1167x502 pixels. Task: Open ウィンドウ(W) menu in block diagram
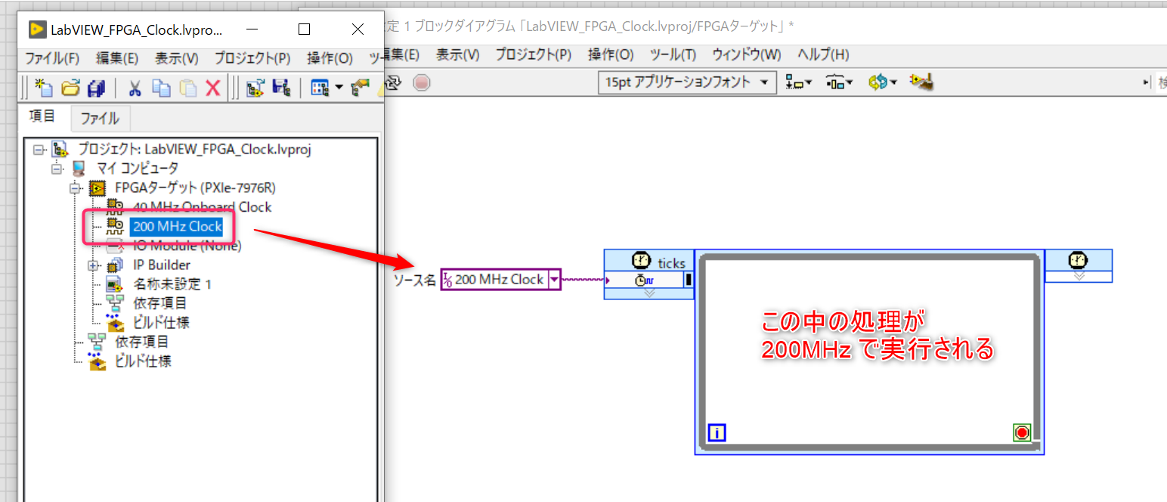(x=747, y=54)
